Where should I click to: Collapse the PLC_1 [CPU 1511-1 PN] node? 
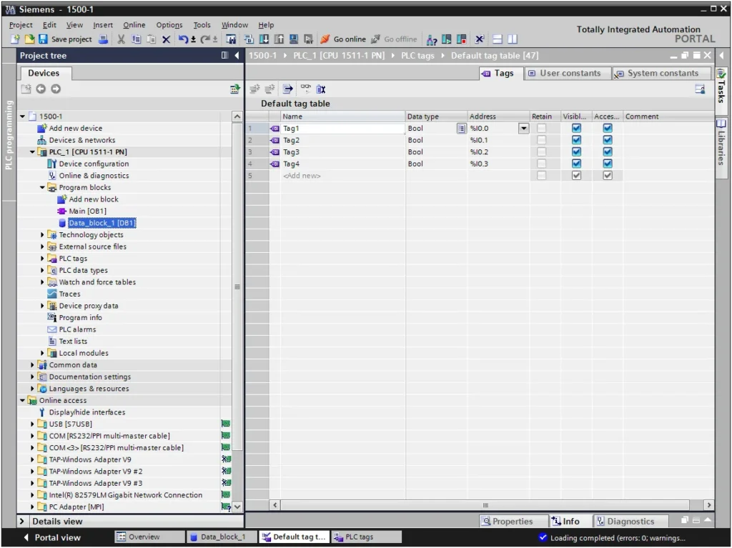coord(32,151)
